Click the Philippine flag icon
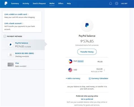Screen dimensions: 134x107 point(70,61)
